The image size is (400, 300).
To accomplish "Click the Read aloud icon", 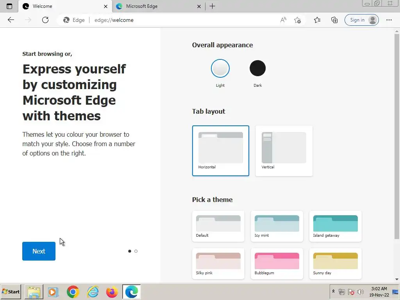I will pyautogui.click(x=283, y=20).
